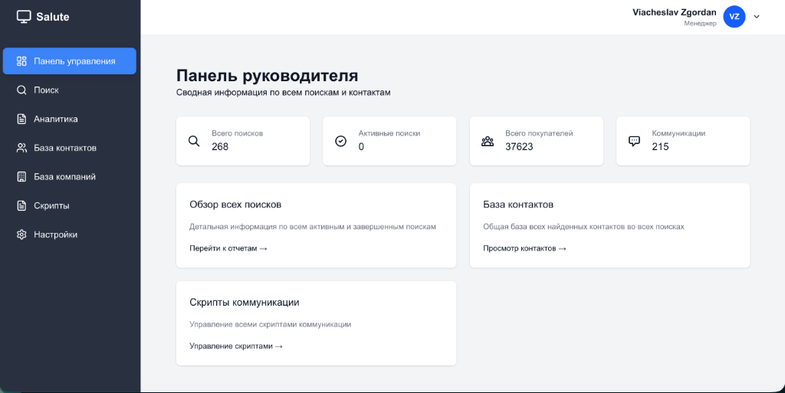Screen dimensions: 785x393
Task: Click the gear icon next to Настройки
Action: 21,234
